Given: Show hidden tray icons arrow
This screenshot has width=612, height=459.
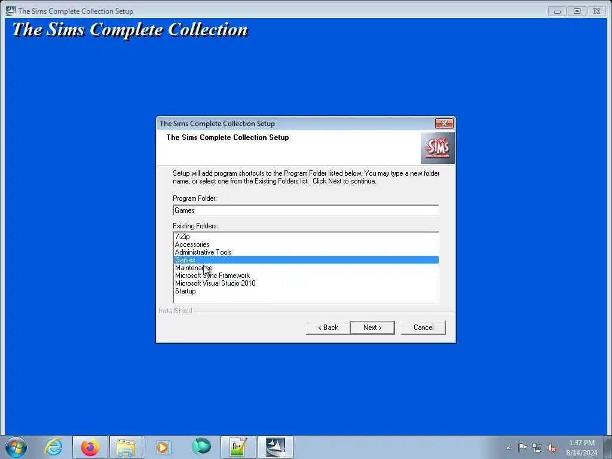Looking at the screenshot, I should [508, 448].
